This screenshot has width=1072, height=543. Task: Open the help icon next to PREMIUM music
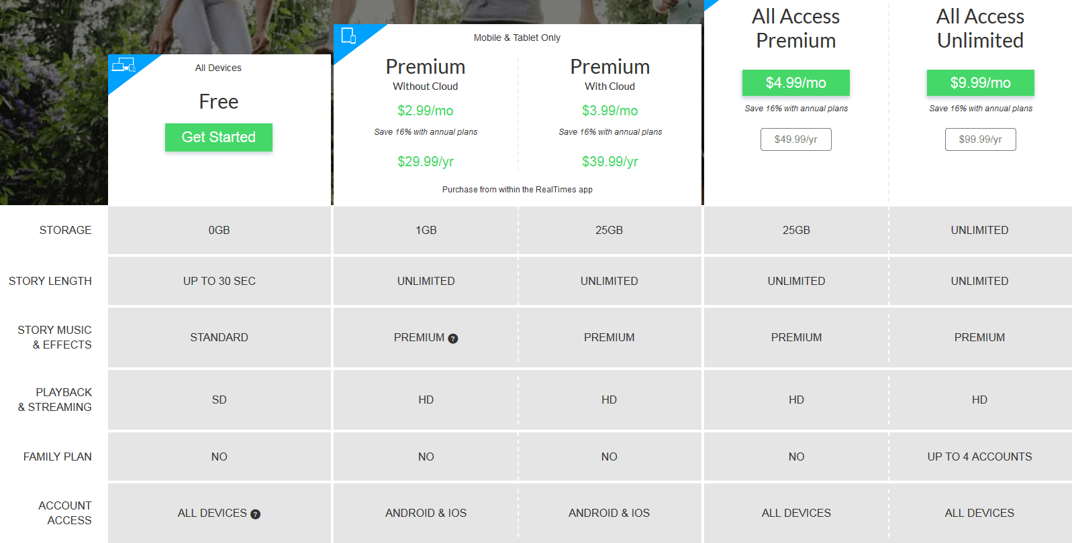[453, 339]
